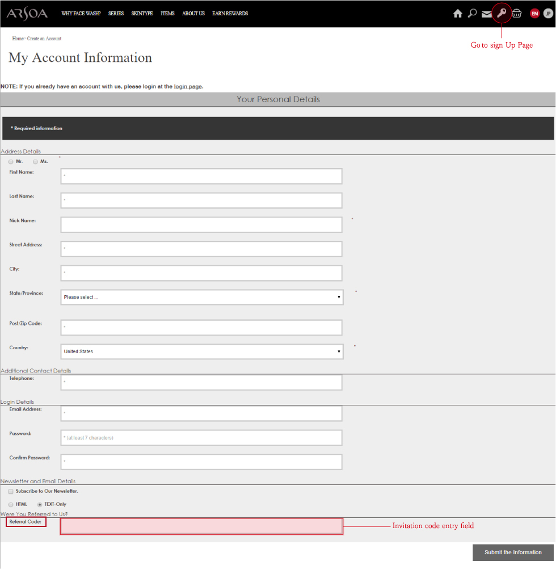Select the Mr. radio button
Screen dimensions: 556x569
[11, 162]
